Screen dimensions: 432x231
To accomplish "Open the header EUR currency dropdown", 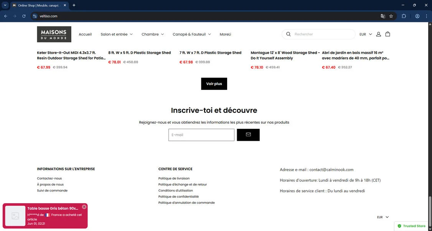I will pyautogui.click(x=366, y=34).
